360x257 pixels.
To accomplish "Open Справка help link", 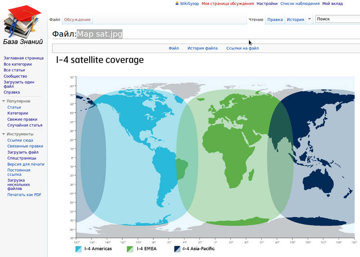I will point(12,92).
